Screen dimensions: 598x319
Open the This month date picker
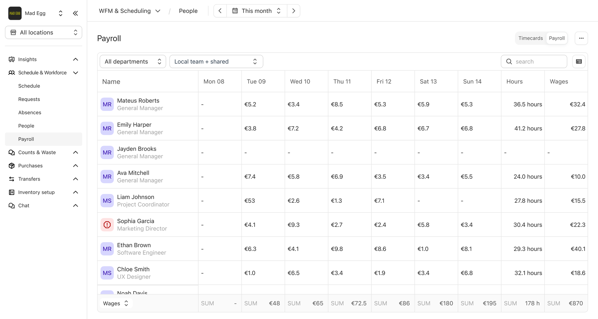(257, 11)
